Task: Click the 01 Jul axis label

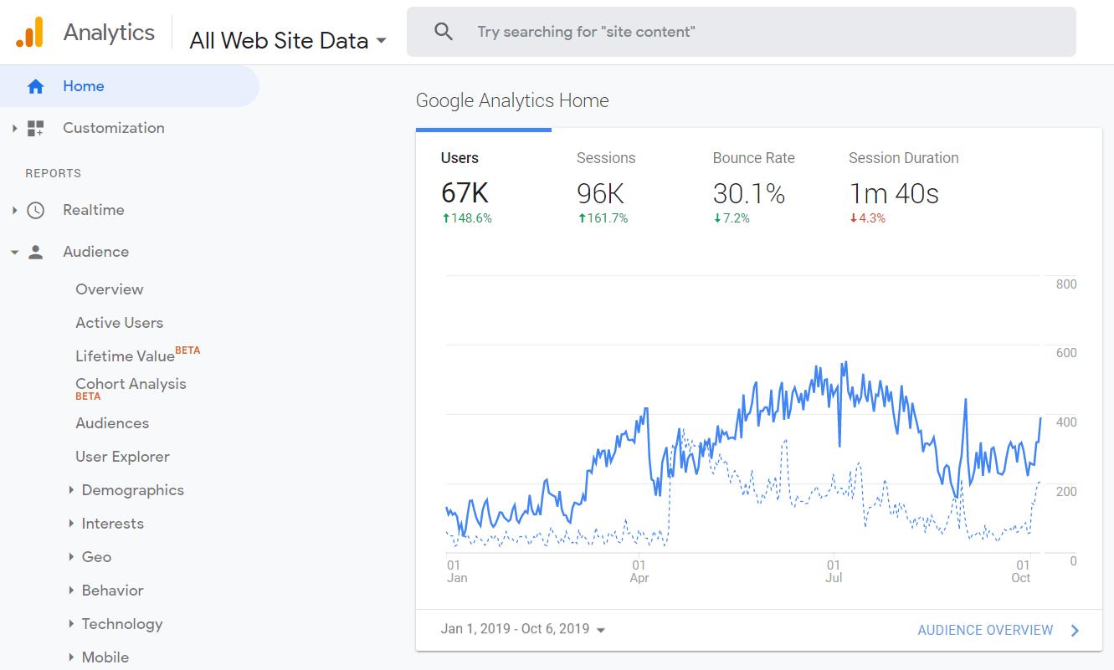Action: pos(834,571)
